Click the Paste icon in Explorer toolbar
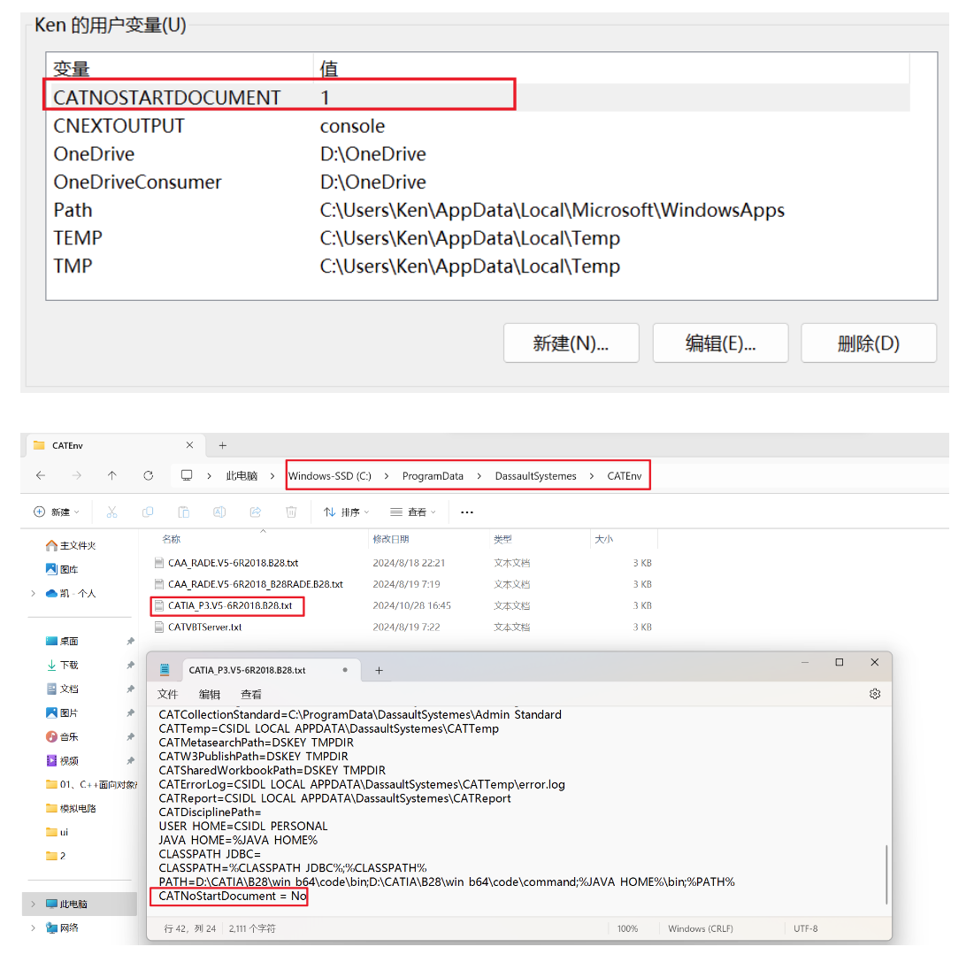974x970 pixels. 184,512
